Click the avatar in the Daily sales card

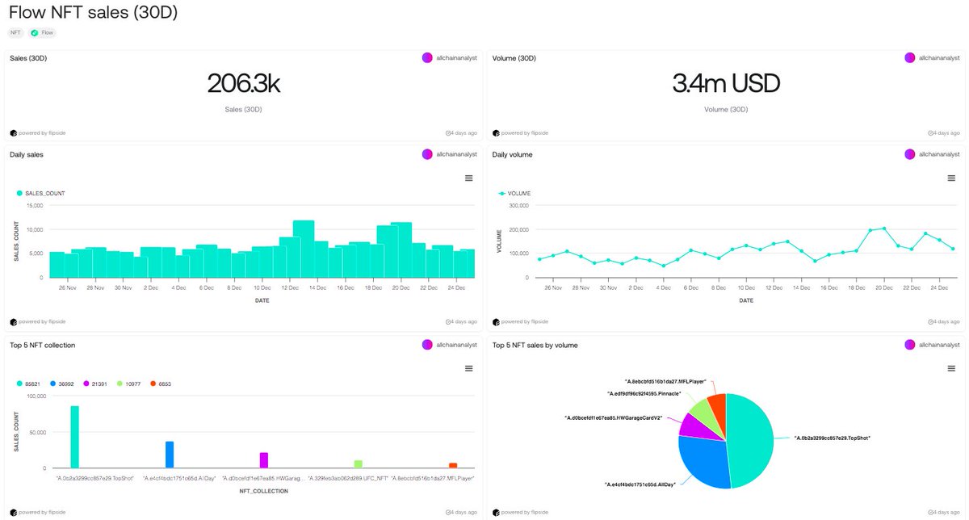click(427, 154)
